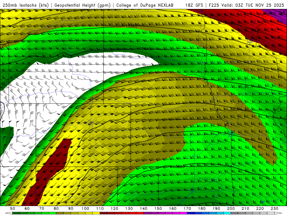
Task: Click the magenta legend swatch before 170
Action: [x=184, y=213]
